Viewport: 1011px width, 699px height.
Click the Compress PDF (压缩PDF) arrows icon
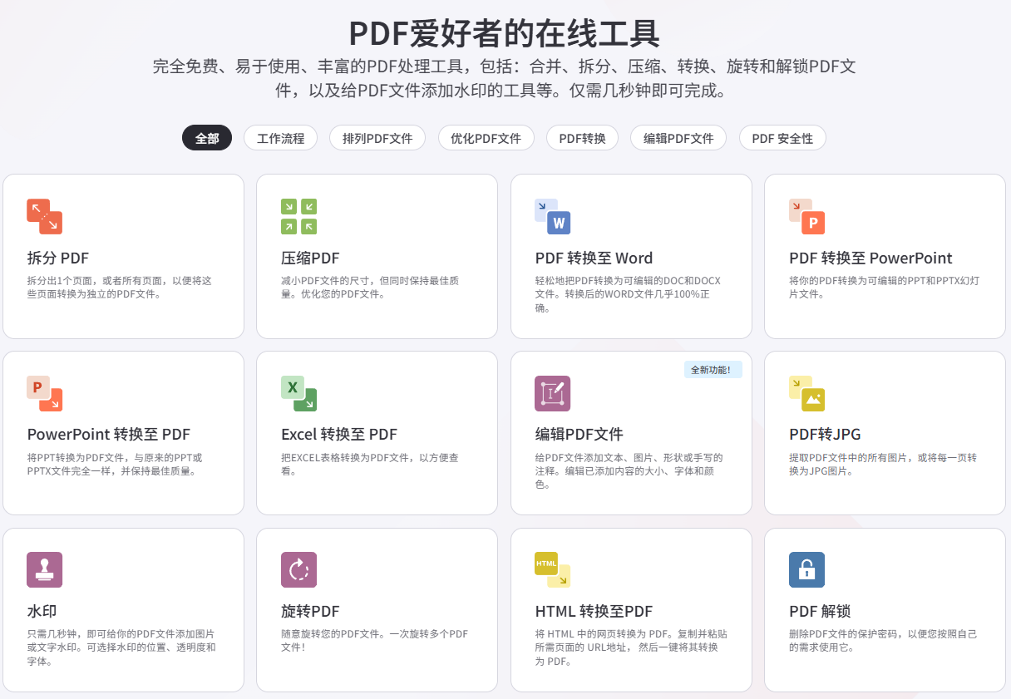pyautogui.click(x=298, y=216)
